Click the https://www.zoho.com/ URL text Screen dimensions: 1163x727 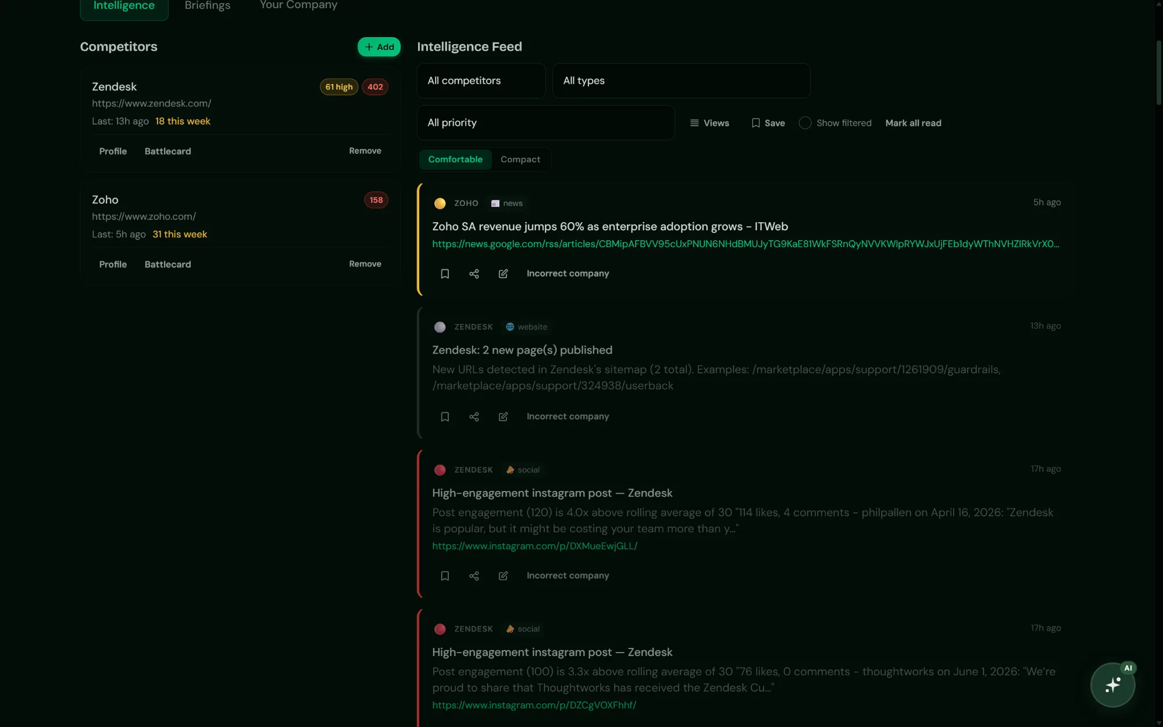click(144, 216)
